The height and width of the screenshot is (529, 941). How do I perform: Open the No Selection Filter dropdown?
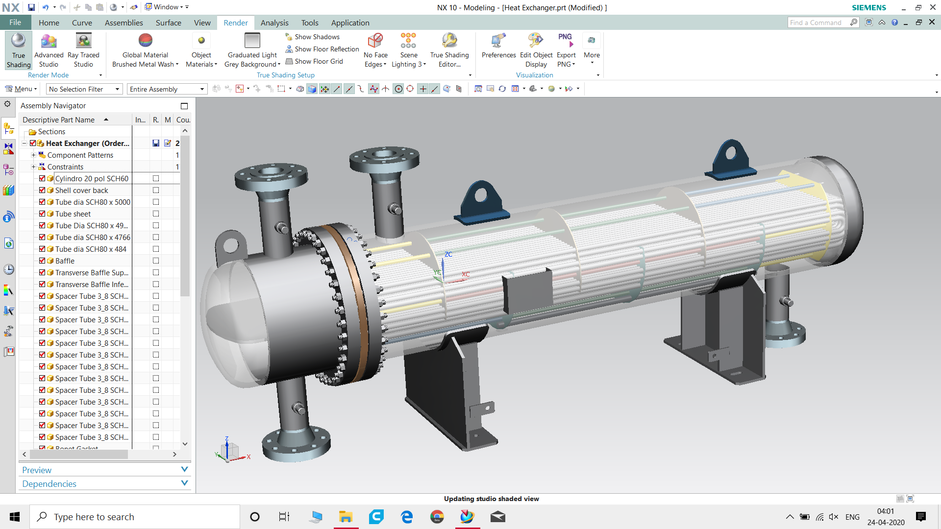pos(84,89)
